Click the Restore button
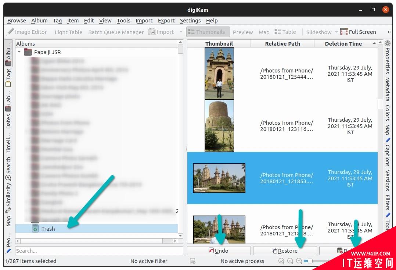Viewport: 396px width, 270px height. 285,251
